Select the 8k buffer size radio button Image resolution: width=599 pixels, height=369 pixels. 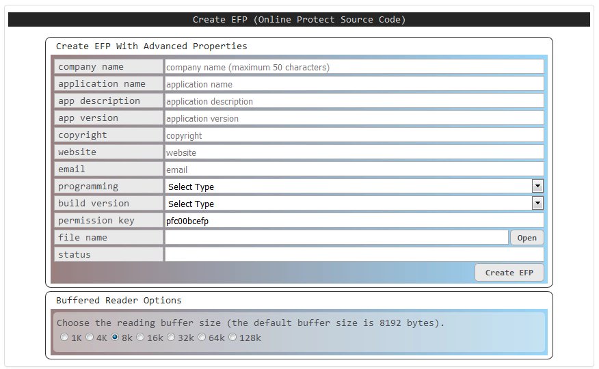click(x=115, y=338)
